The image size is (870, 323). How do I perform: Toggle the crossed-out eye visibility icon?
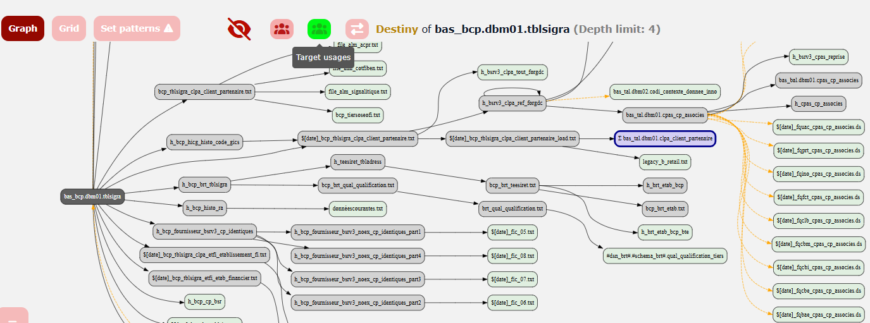(239, 28)
